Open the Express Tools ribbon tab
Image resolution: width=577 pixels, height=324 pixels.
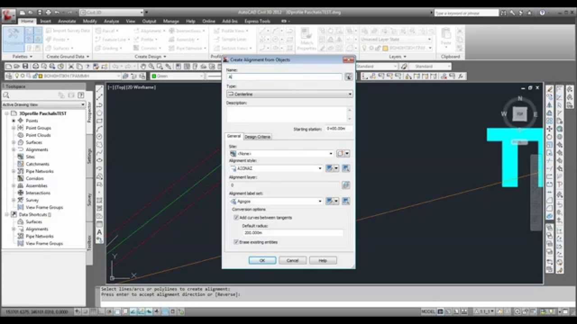pos(257,21)
